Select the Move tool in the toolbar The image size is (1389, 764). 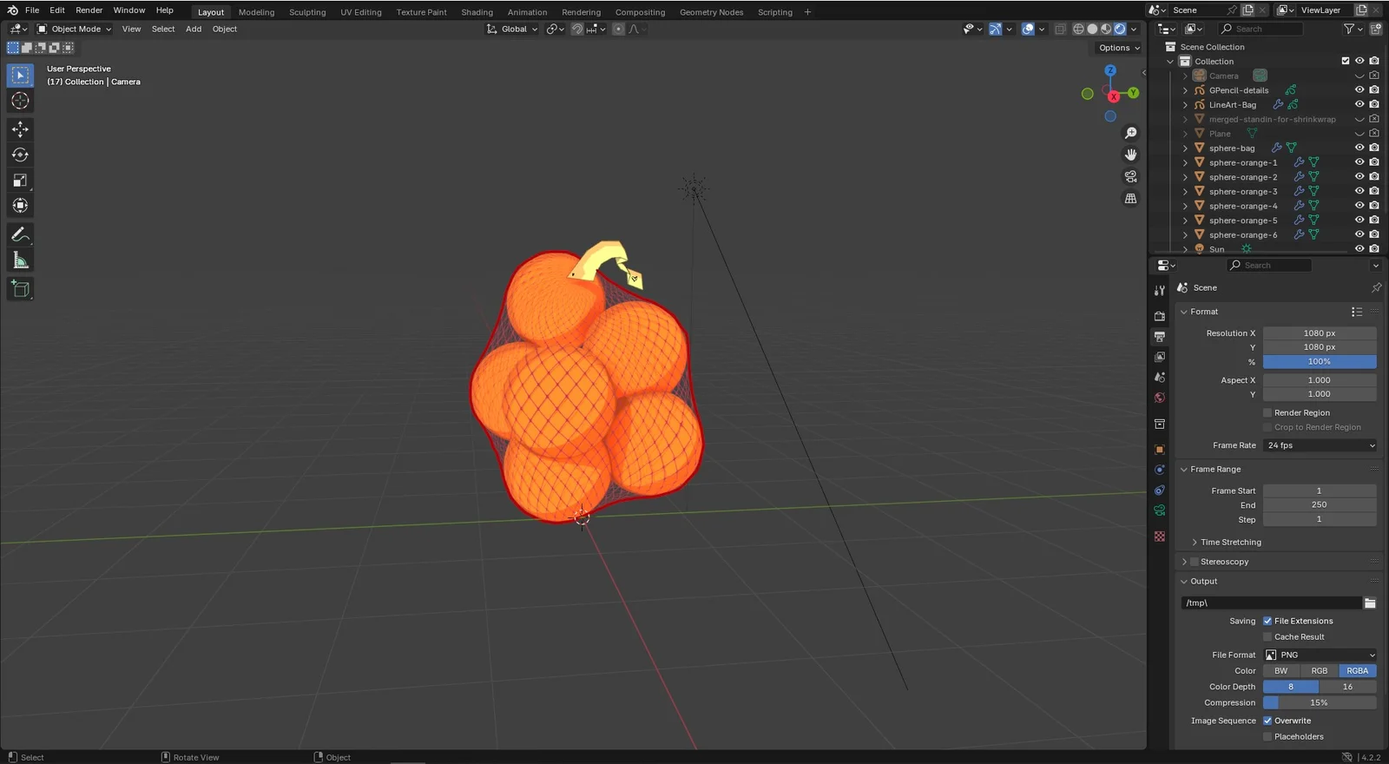tap(20, 129)
